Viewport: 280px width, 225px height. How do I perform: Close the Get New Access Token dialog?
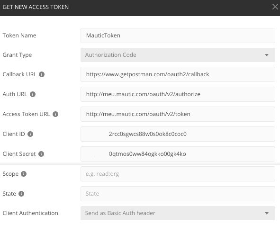pyautogui.click(x=275, y=7)
